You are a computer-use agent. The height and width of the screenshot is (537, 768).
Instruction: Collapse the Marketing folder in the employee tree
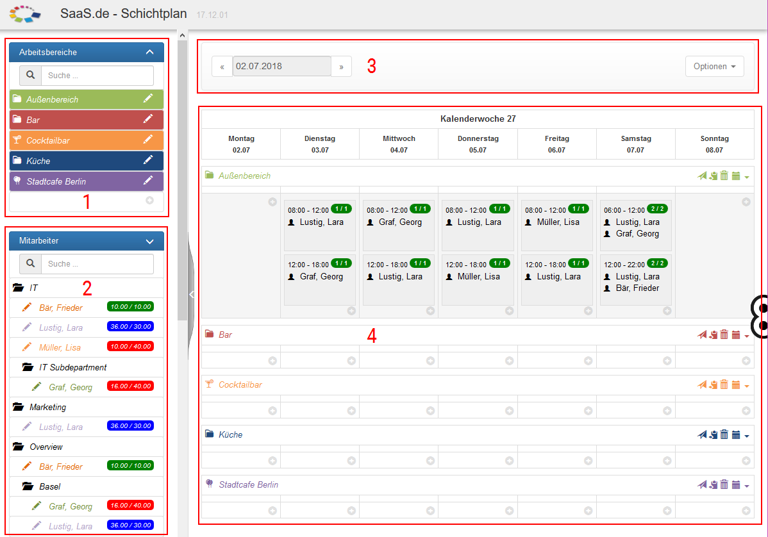[18, 407]
